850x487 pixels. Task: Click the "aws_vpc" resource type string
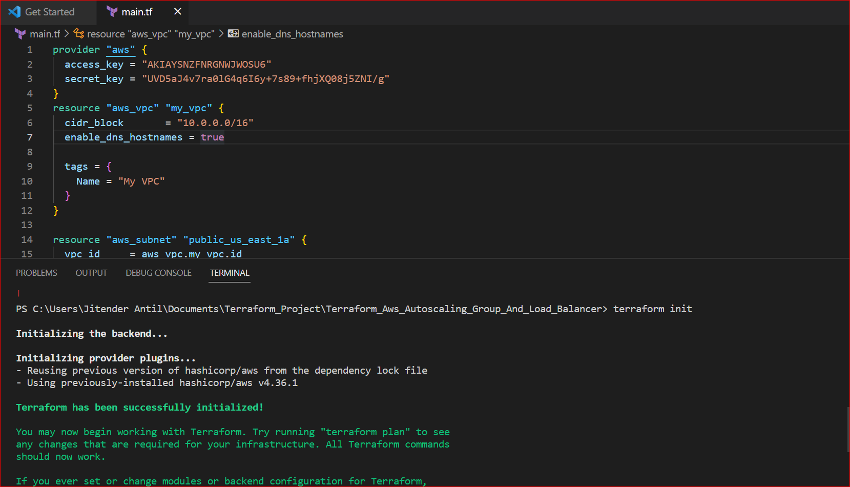(x=133, y=108)
